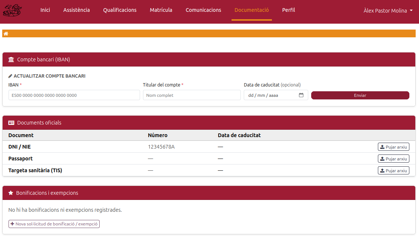This screenshot has width=419, height=238.
Task: Open the Comunicacions section
Action: pos(203,10)
